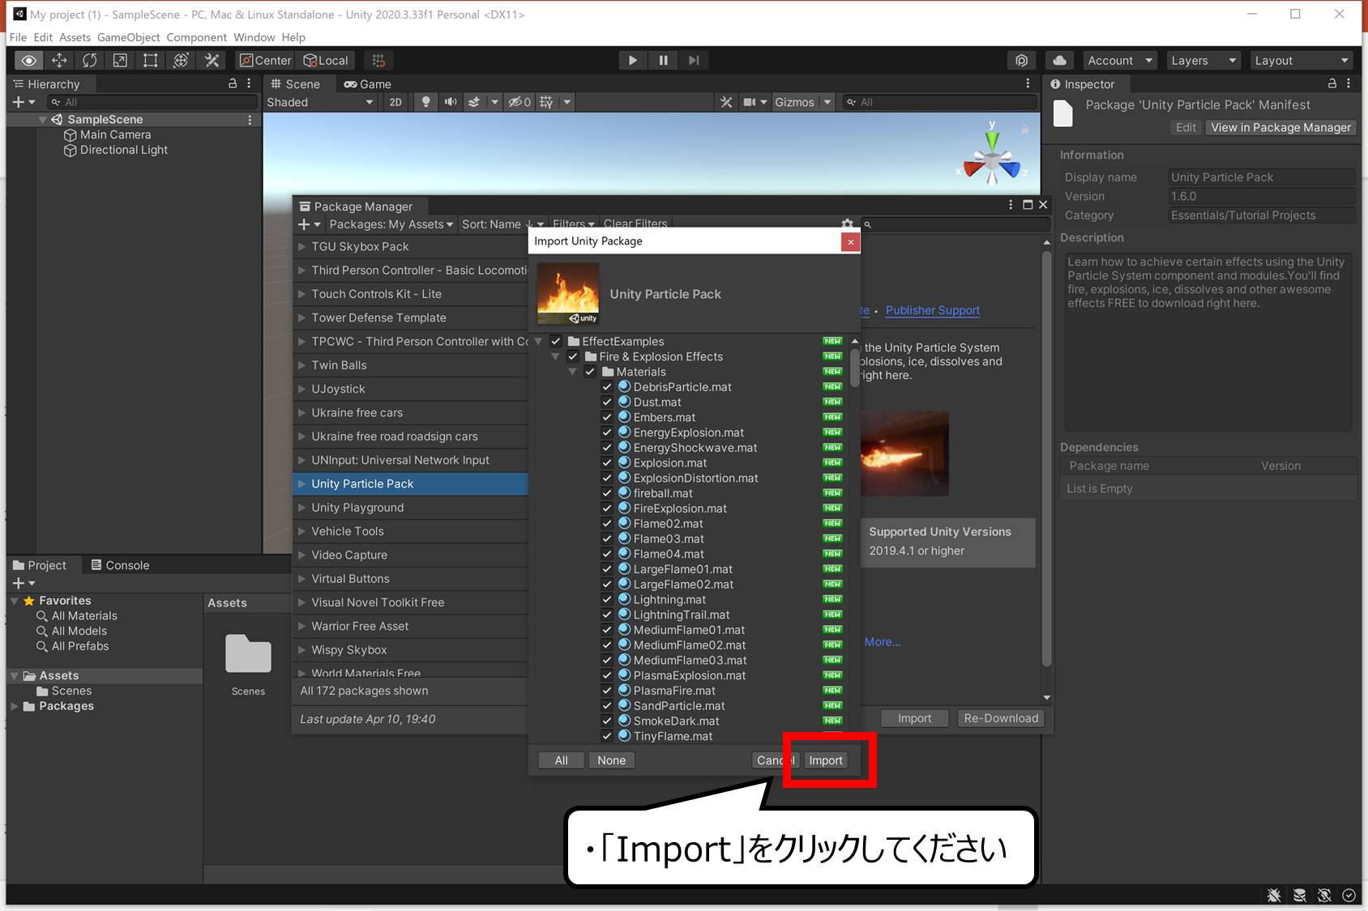Open scene component tools wrench icon
Image resolution: width=1368 pixels, height=911 pixels.
726,102
